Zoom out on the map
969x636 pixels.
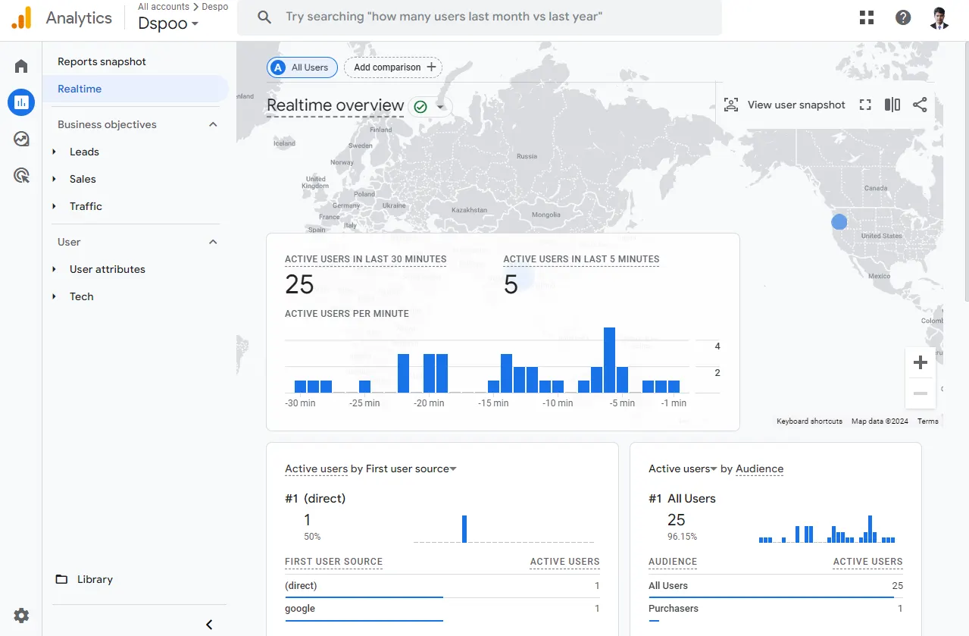[x=921, y=393]
